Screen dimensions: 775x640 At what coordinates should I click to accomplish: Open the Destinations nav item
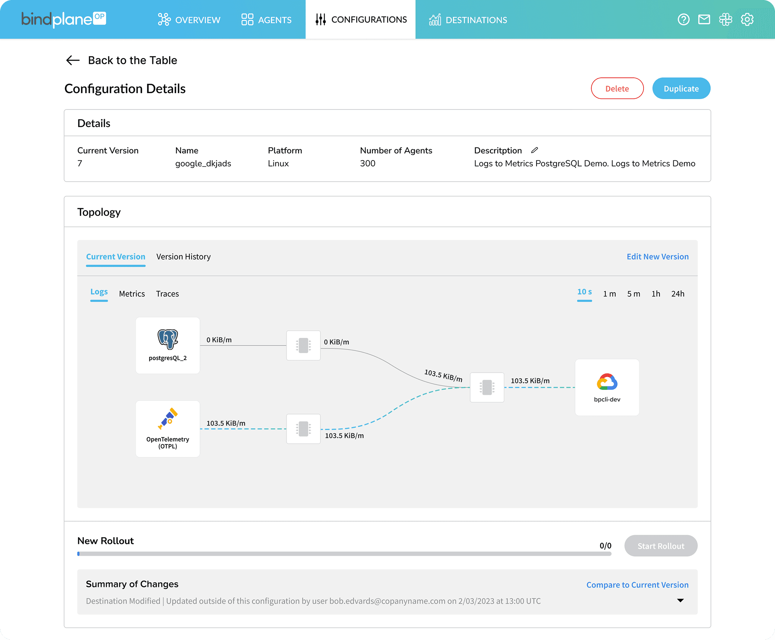468,20
